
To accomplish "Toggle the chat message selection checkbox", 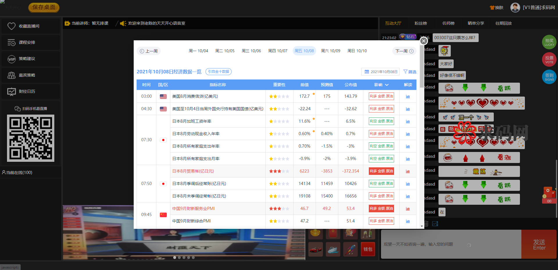I will [435, 224].
